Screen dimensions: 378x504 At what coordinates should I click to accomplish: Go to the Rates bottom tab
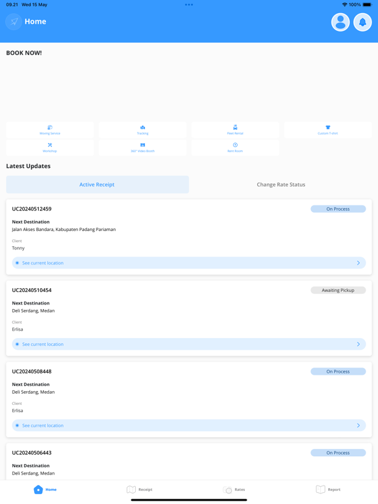(x=234, y=490)
